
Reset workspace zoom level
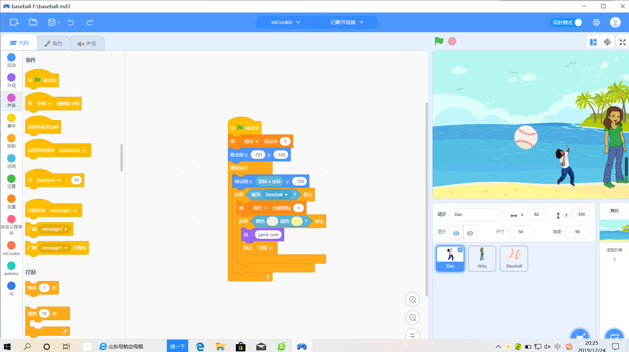click(x=413, y=335)
